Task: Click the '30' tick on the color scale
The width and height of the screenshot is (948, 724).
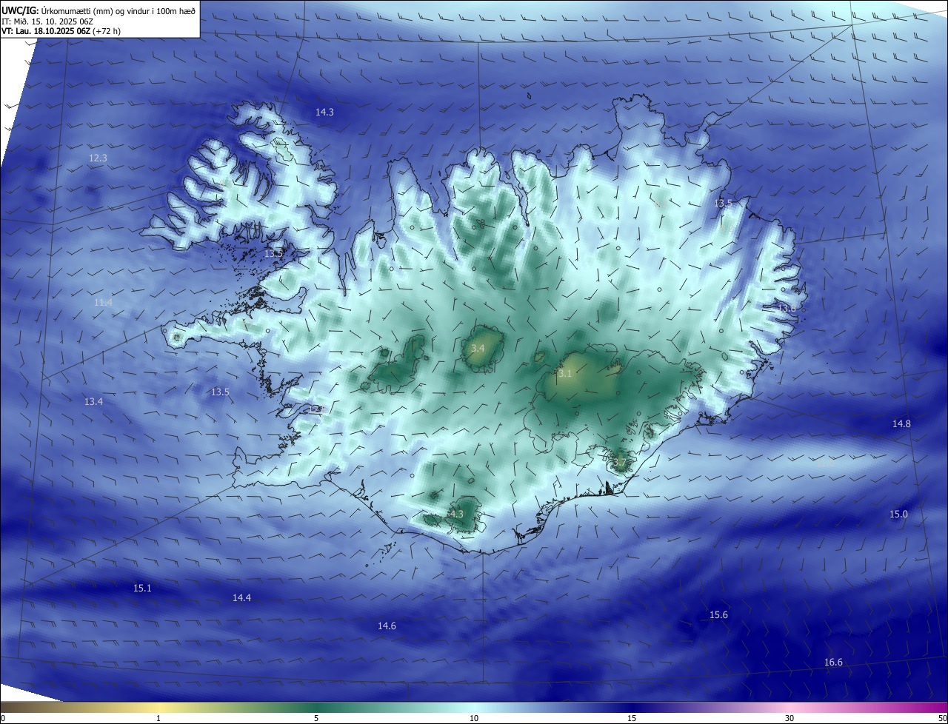Action: pos(790,718)
